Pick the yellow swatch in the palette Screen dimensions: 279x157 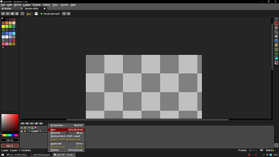[x=3, y=27]
